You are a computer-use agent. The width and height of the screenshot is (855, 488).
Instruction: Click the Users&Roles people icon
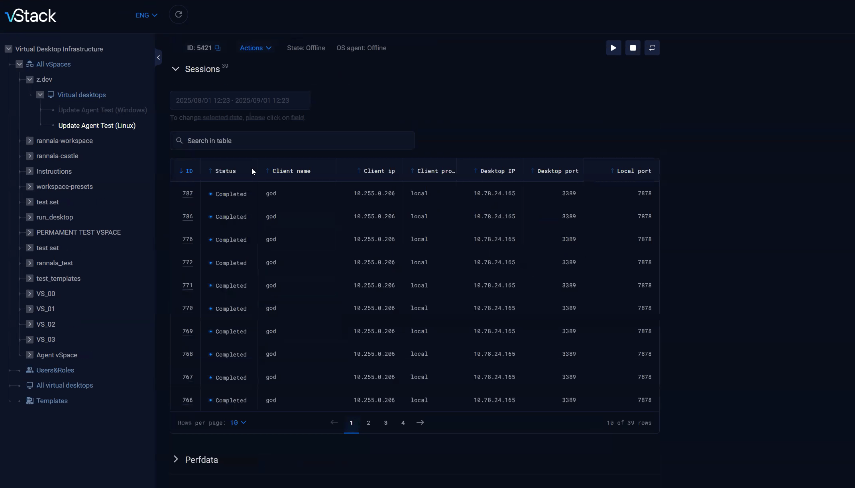point(29,370)
